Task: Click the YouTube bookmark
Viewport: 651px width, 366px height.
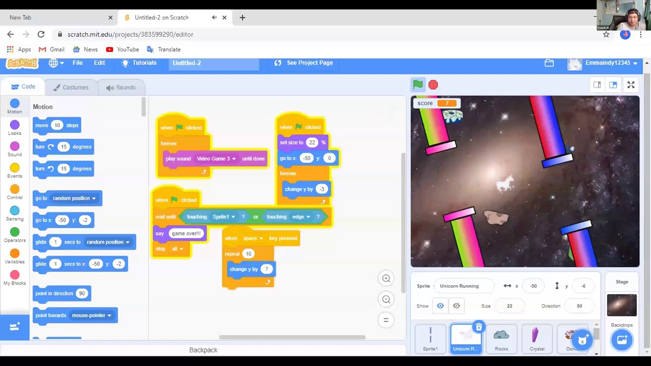Action: pyautogui.click(x=122, y=49)
